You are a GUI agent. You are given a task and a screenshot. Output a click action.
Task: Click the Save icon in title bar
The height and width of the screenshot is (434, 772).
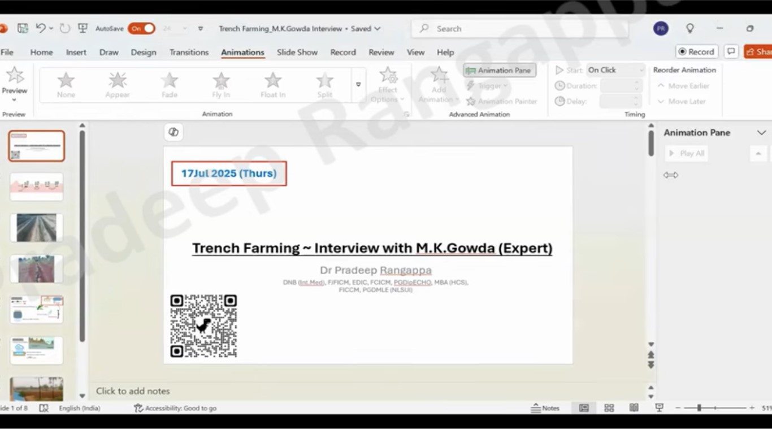pos(23,28)
